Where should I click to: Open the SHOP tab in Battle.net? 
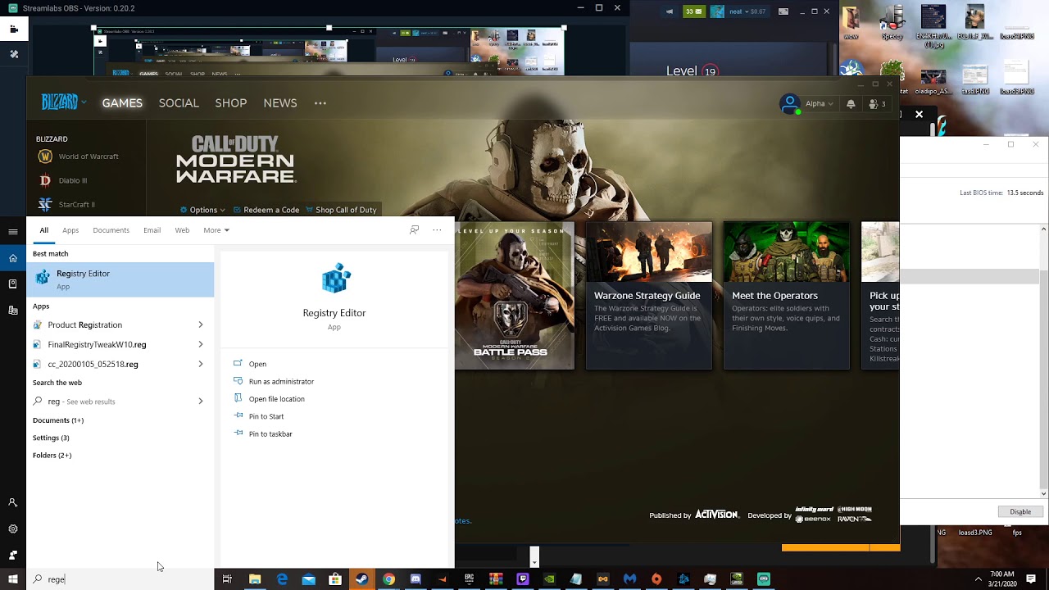click(231, 103)
